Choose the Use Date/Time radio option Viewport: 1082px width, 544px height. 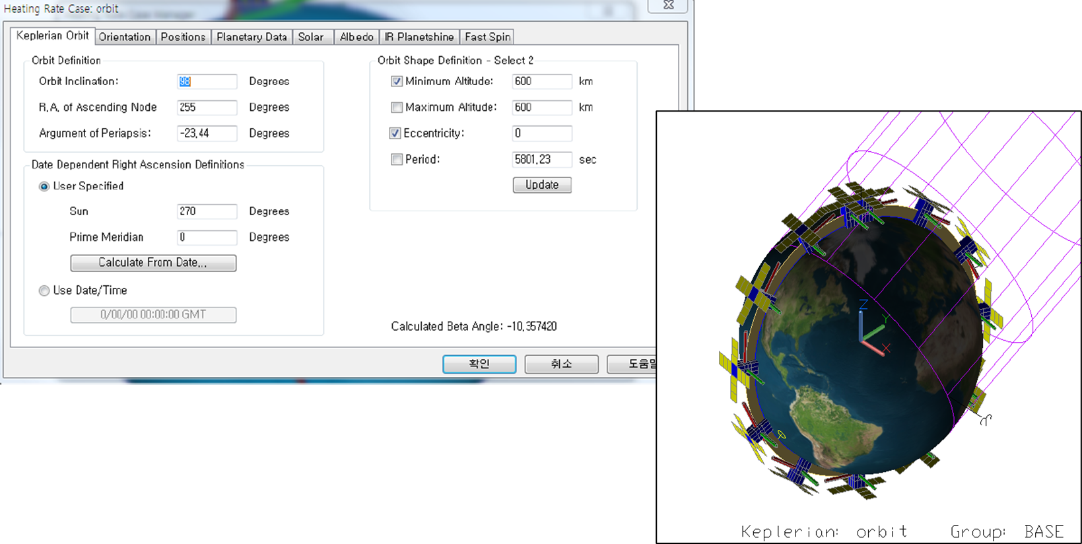click(44, 290)
